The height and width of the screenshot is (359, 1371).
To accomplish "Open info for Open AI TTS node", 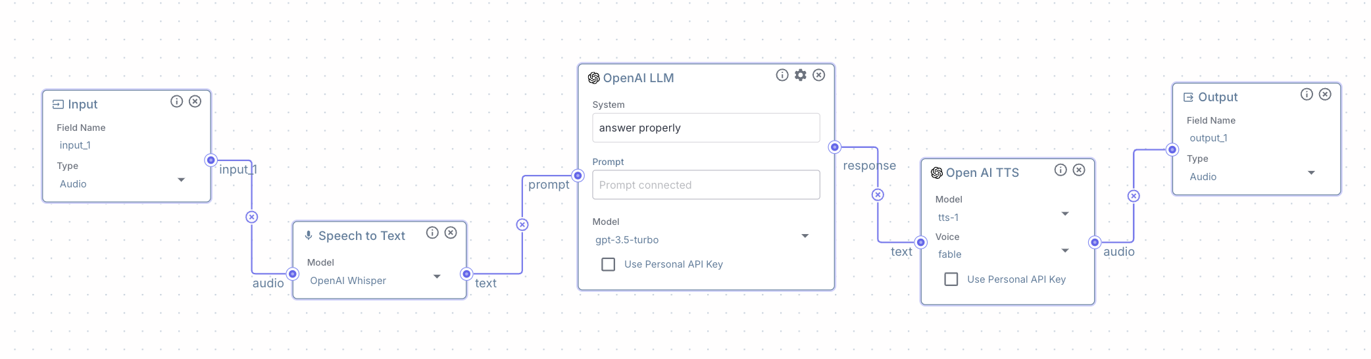I will point(1060,170).
